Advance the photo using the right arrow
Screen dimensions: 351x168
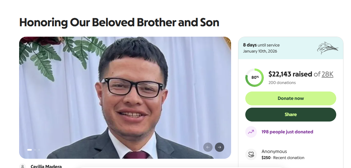(219, 147)
